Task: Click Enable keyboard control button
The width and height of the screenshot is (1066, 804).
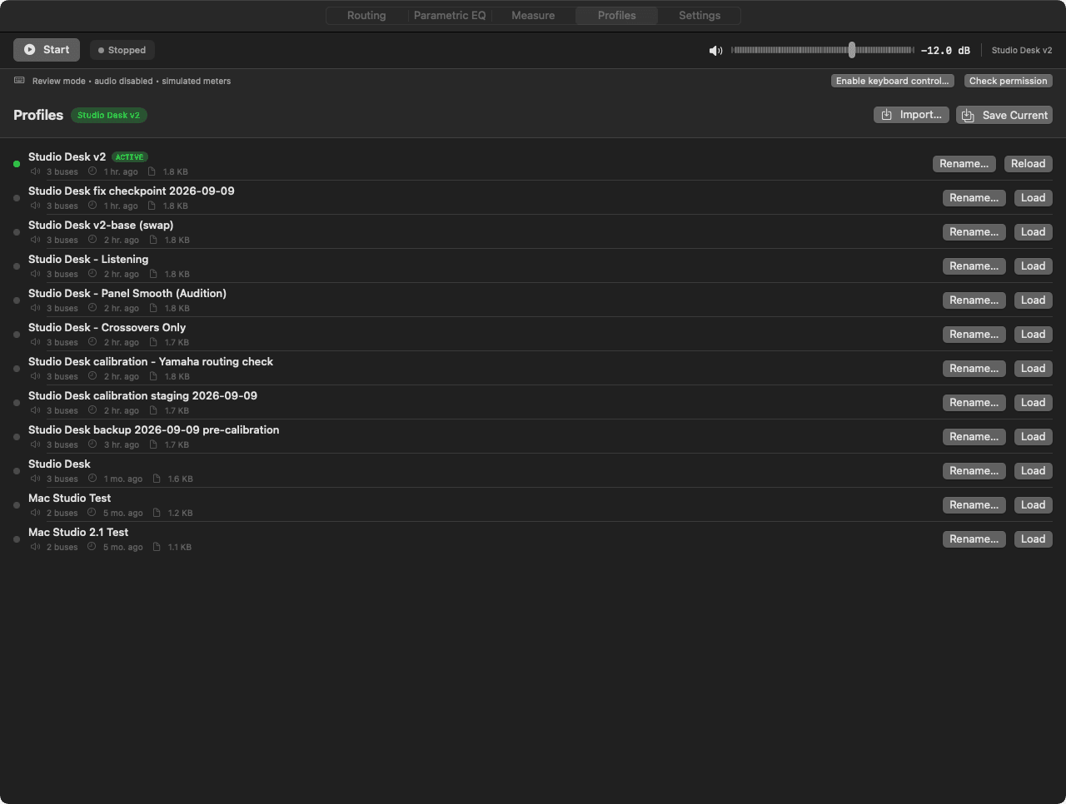Action: 892,81
